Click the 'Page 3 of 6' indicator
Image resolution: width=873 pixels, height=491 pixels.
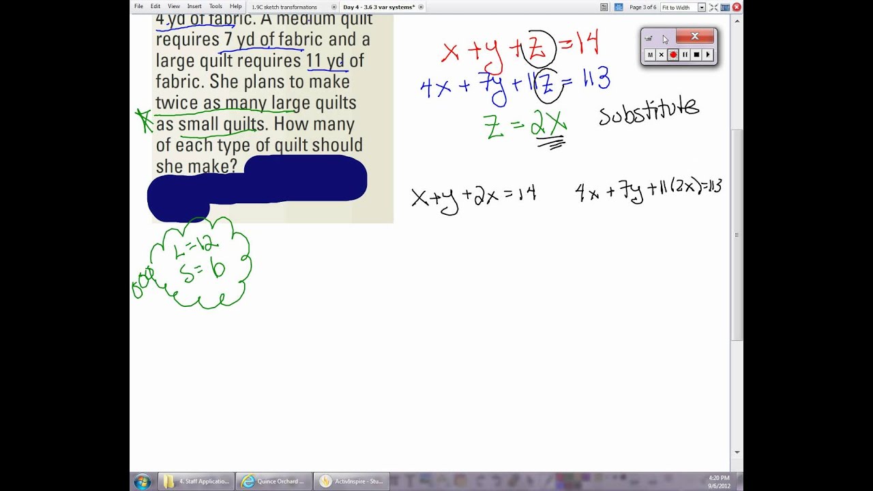(x=642, y=8)
